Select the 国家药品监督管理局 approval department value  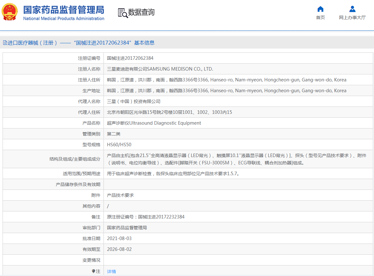pyautogui.click(x=127, y=227)
